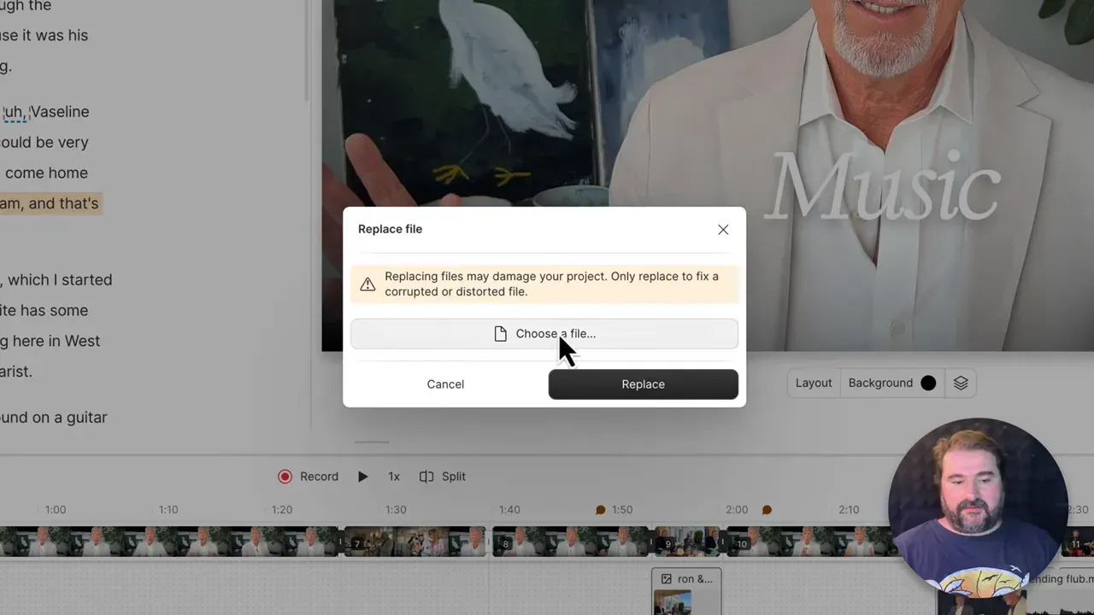1094x615 pixels.
Task: Click the red Record icon
Action: (x=285, y=477)
